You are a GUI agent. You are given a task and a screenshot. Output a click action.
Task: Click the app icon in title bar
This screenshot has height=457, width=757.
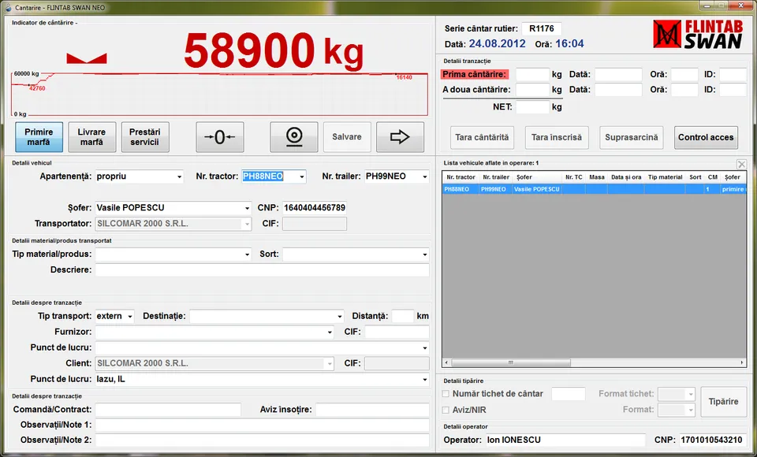pyautogui.click(x=8, y=7)
